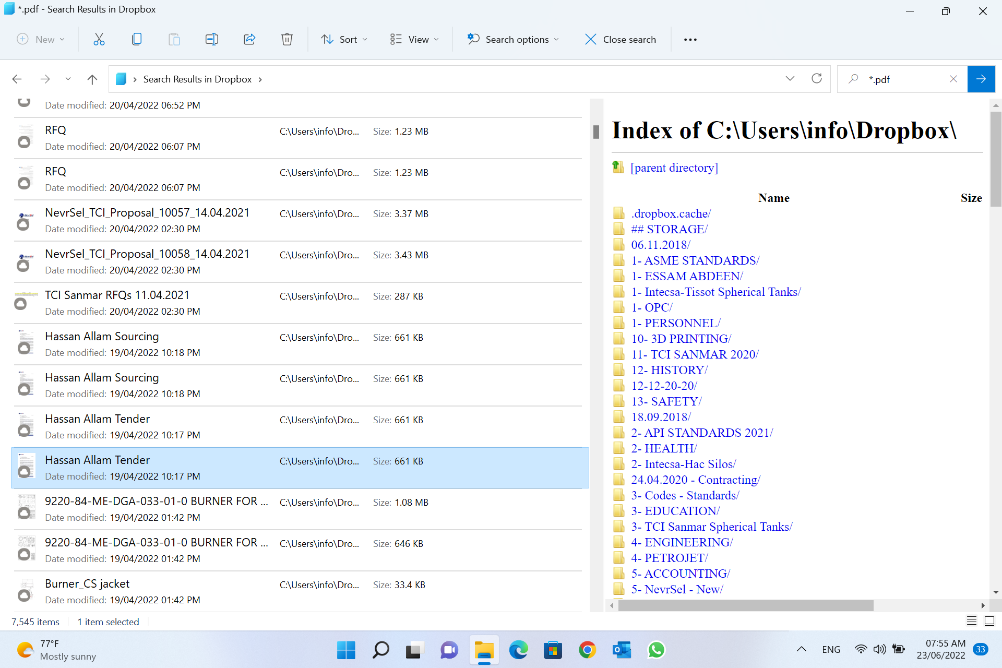Click the Share icon in toolbar

249,40
